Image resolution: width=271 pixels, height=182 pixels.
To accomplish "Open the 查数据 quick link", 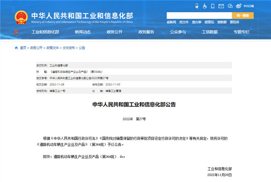I will tap(222, 22).
